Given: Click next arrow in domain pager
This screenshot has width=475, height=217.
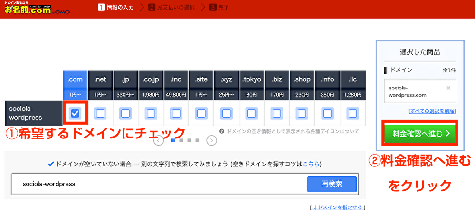Looking at the screenshot, I should coord(212,140).
